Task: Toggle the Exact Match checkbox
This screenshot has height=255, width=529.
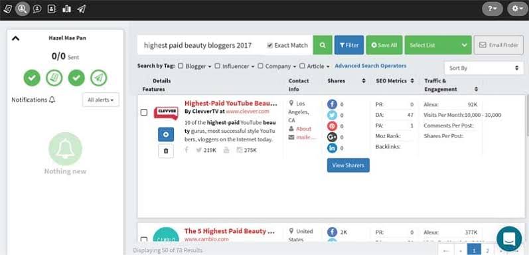Action: point(269,45)
